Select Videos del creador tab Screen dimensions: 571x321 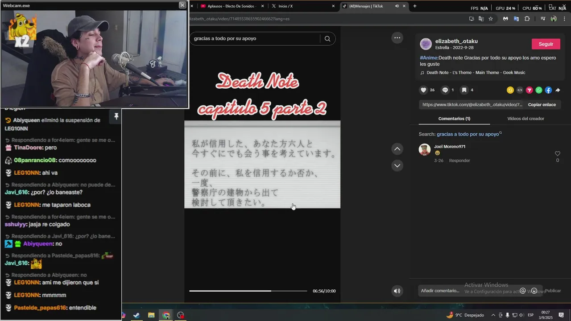coord(525,119)
